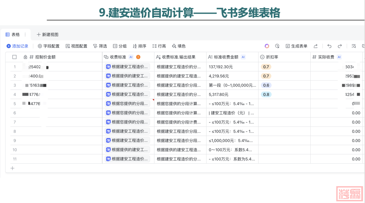Open the share icon in toolbar
Image resolution: width=365 pixels, height=203 pixels.
[316, 46]
